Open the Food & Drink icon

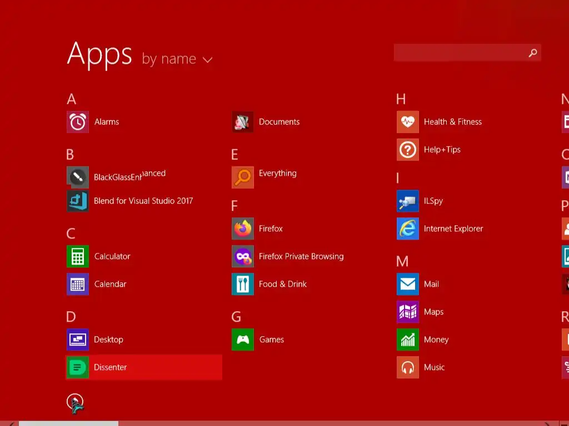[243, 284]
